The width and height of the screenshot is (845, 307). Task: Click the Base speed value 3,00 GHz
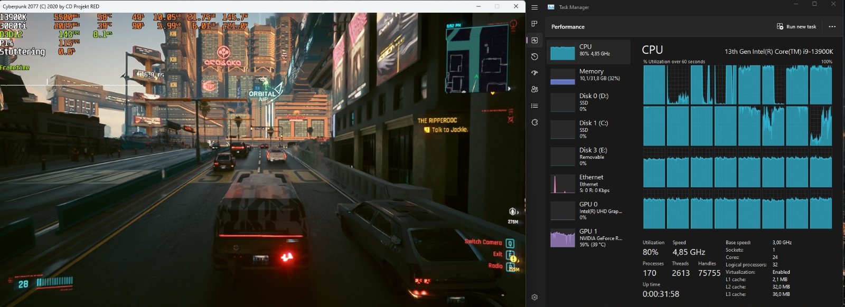point(782,243)
